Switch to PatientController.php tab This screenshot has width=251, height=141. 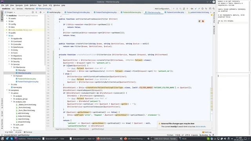(175, 12)
